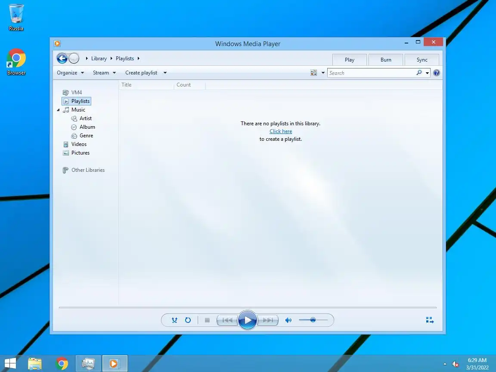The height and width of the screenshot is (372, 496).
Task: Select the Russia recycle bin icon
Action: click(16, 18)
